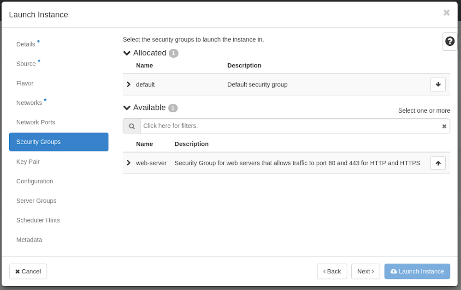The width and height of the screenshot is (461, 290).
Task: Open the help question mark icon
Action: tap(449, 41)
